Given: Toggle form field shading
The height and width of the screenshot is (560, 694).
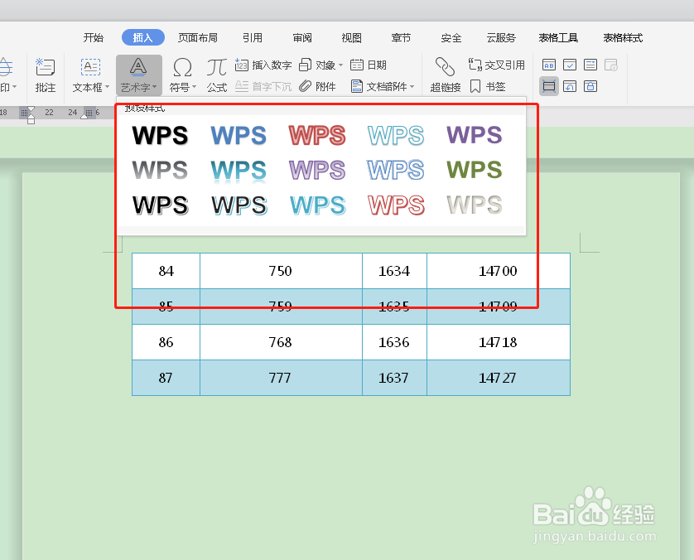Looking at the screenshot, I should tap(549, 86).
